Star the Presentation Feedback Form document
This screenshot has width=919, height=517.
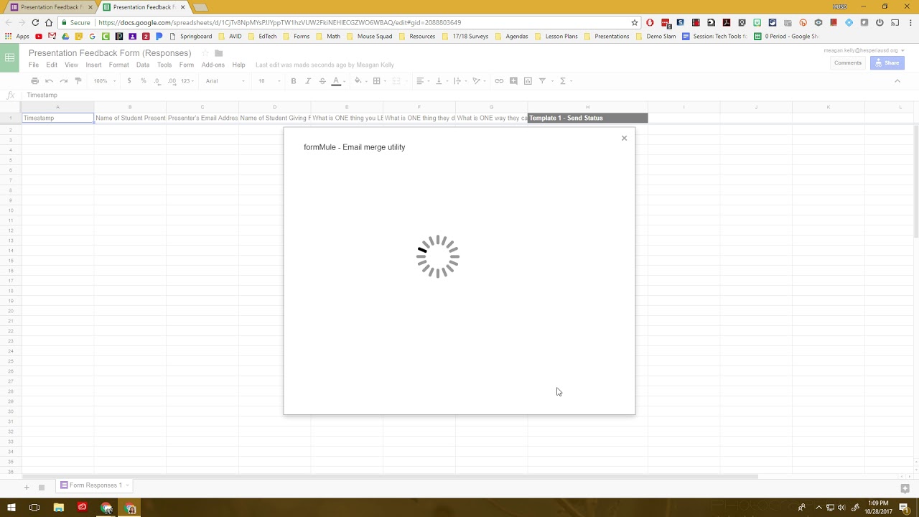pos(205,53)
